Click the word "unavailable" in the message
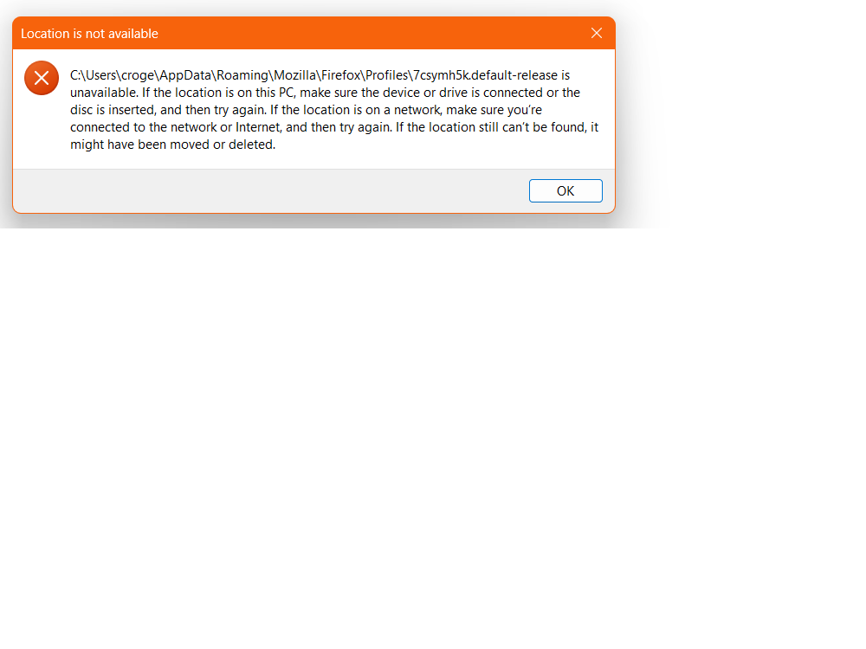The width and height of the screenshot is (866, 649). coord(103,93)
